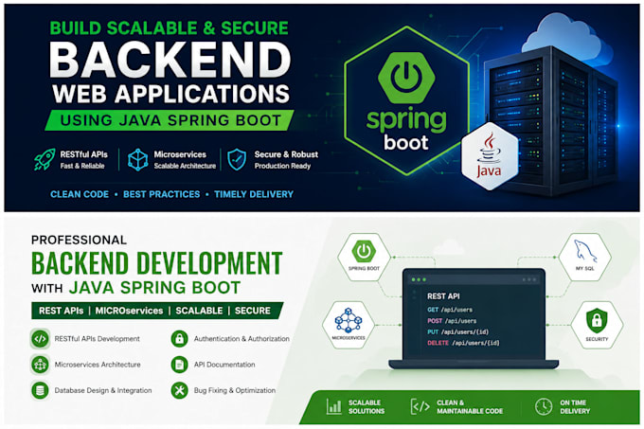This screenshot has width=644, height=429.
Task: Click the code brackets icon for RESTful APIs Development
Action: click(40, 339)
